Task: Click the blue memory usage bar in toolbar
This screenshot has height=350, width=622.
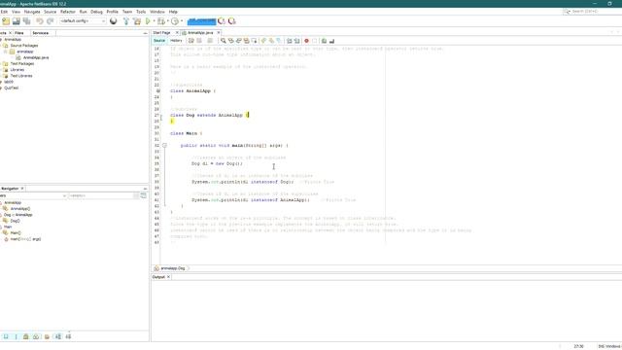Action: [x=201, y=21]
